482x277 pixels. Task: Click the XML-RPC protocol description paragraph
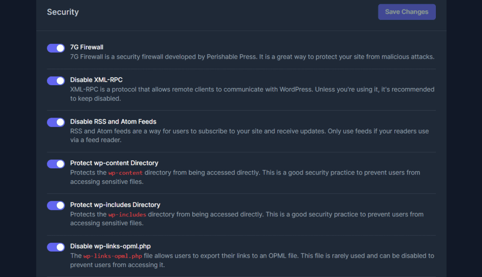252,94
